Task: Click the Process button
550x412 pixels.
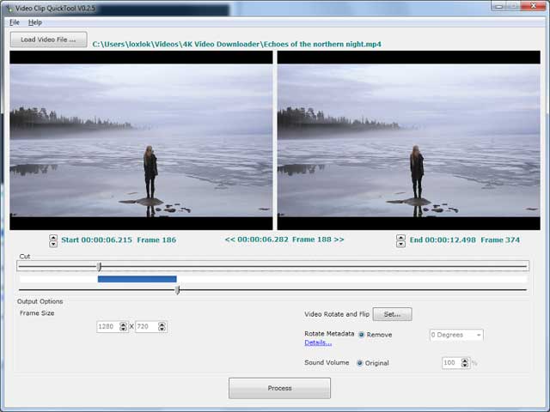Action: (279, 388)
